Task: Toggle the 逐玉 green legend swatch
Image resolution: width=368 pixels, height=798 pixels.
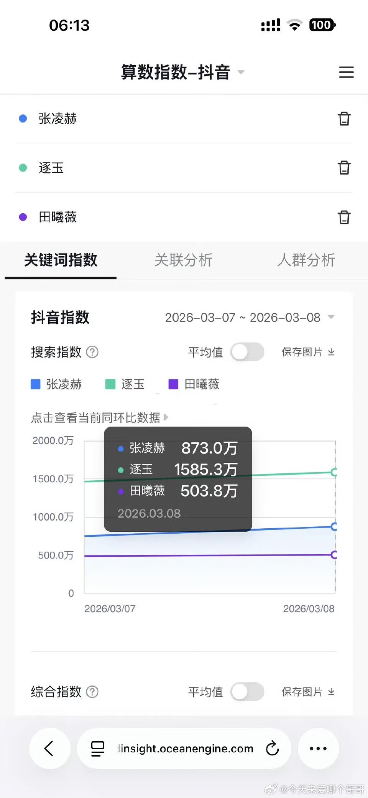Action: (110, 384)
